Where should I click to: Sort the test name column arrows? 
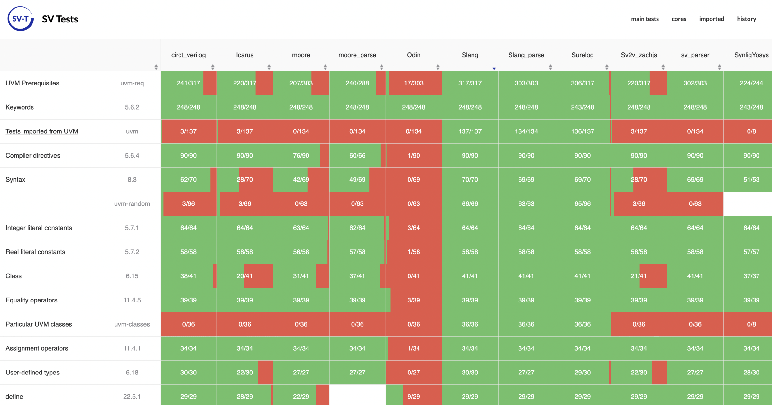point(156,67)
